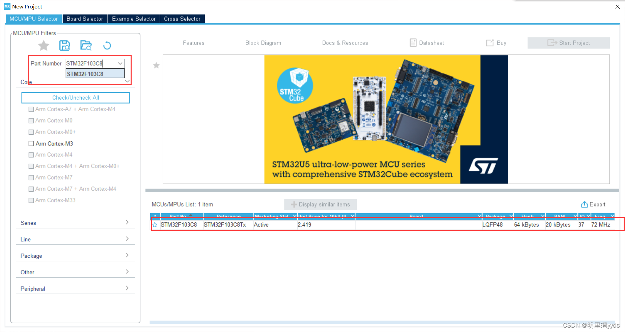Click the reset filters refresh icon
The image size is (625, 332).
pos(107,45)
